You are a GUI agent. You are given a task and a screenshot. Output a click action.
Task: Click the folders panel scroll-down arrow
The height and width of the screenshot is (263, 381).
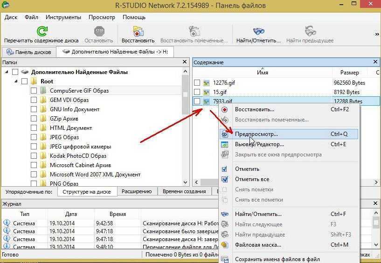coord(186,182)
